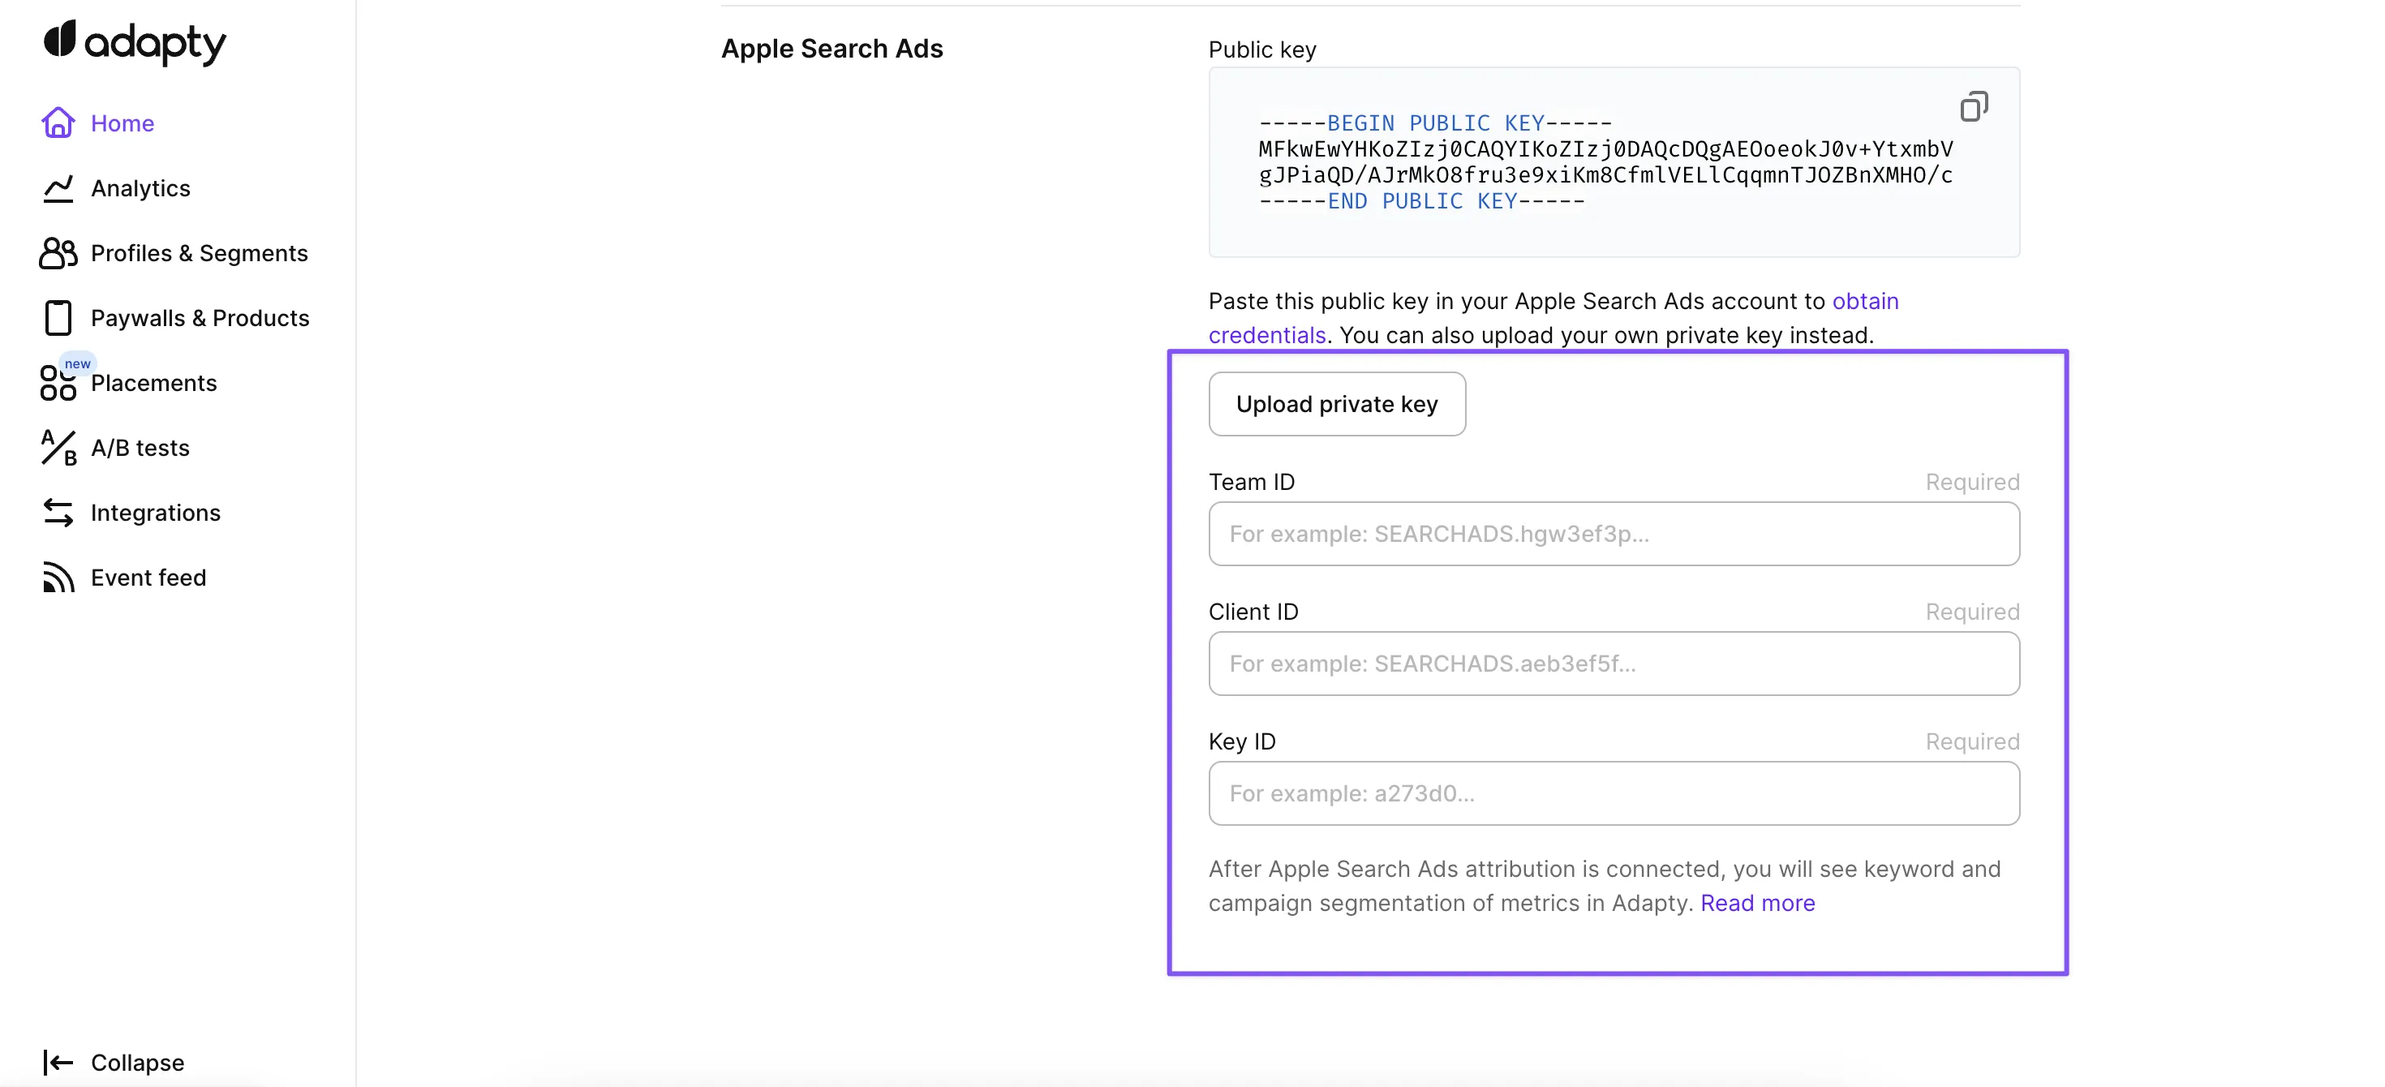The image size is (2385, 1087).
Task: Click the Analytics chart icon
Action: click(58, 188)
